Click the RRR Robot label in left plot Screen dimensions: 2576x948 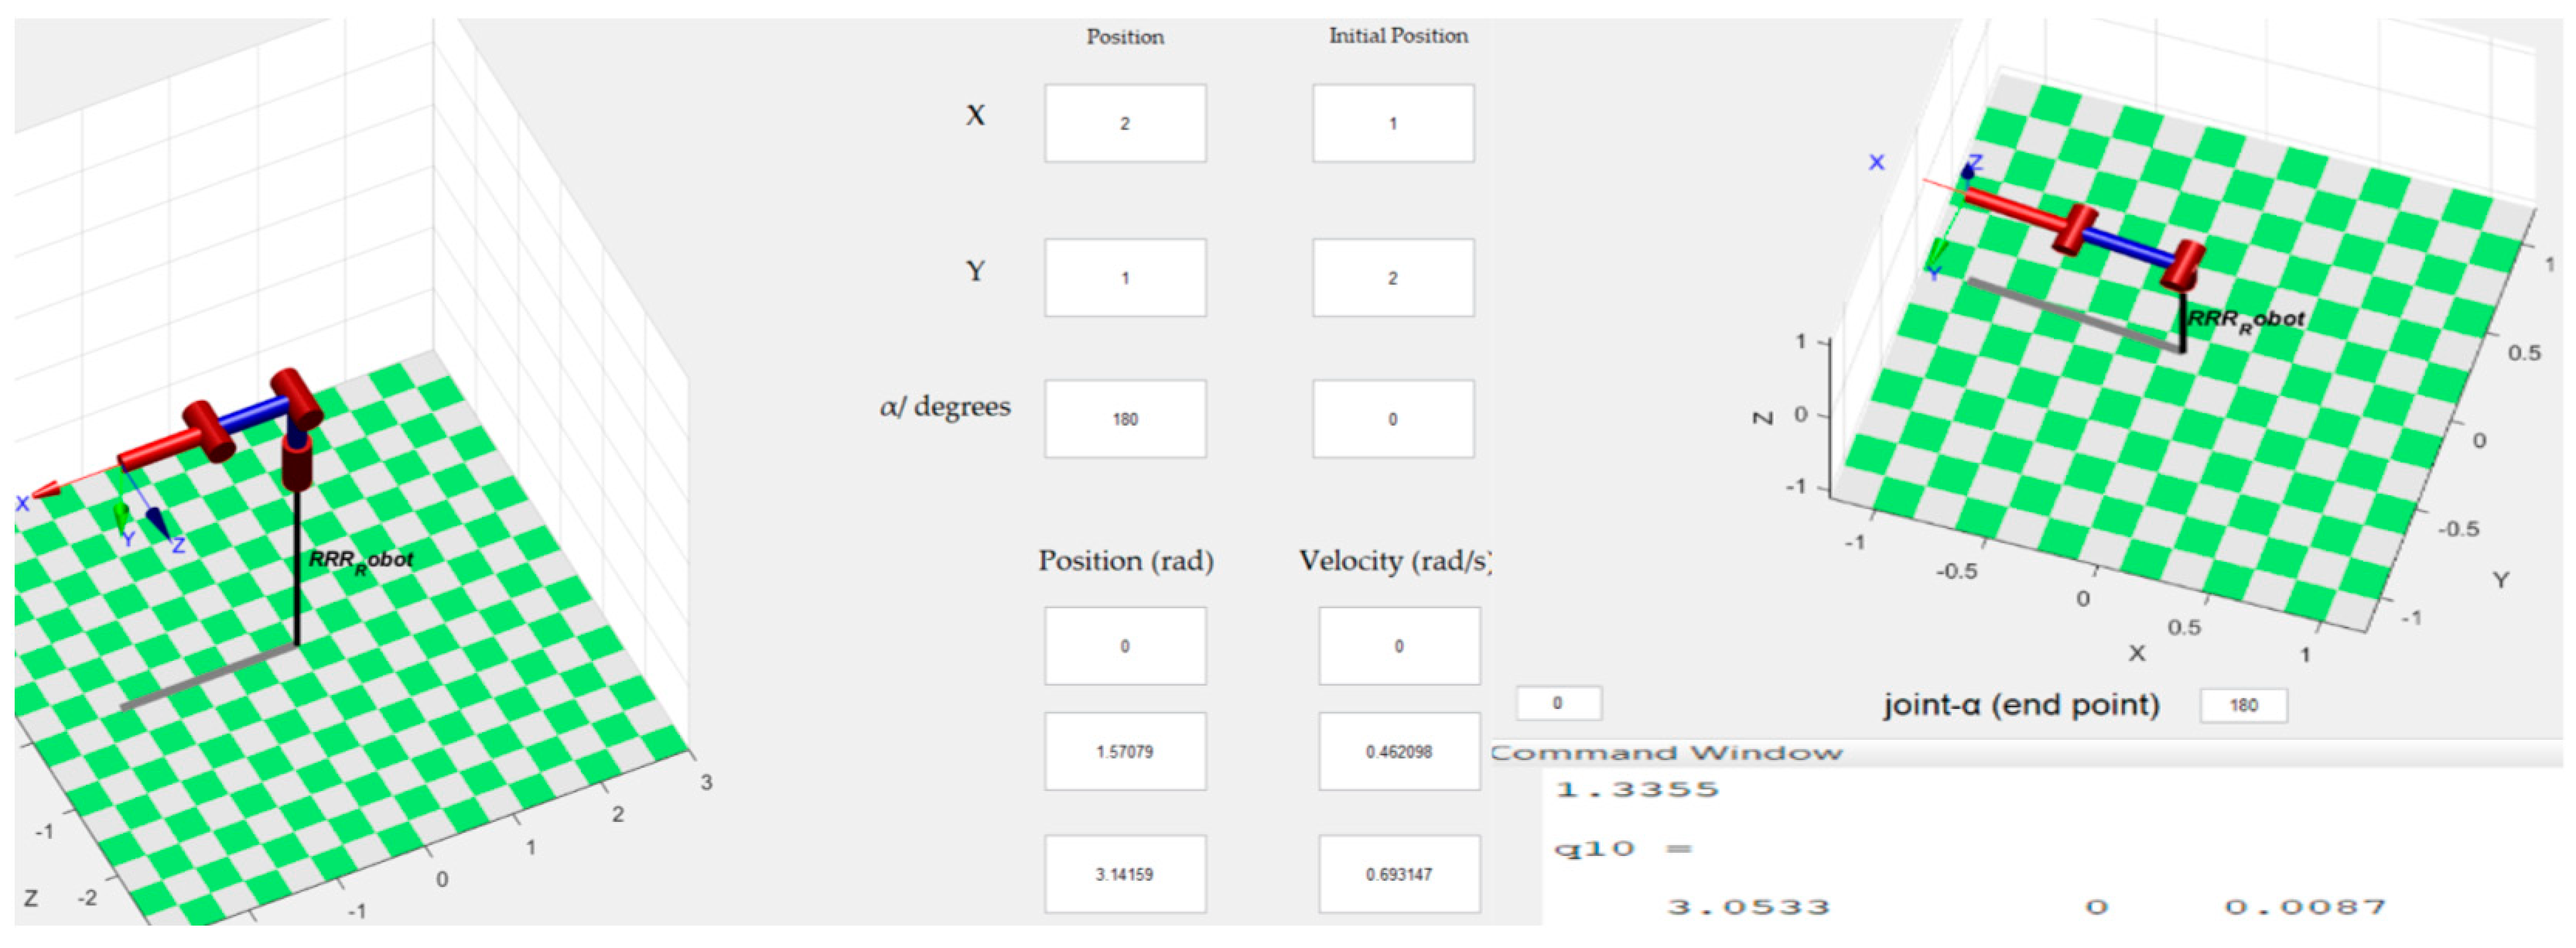pyautogui.click(x=360, y=560)
